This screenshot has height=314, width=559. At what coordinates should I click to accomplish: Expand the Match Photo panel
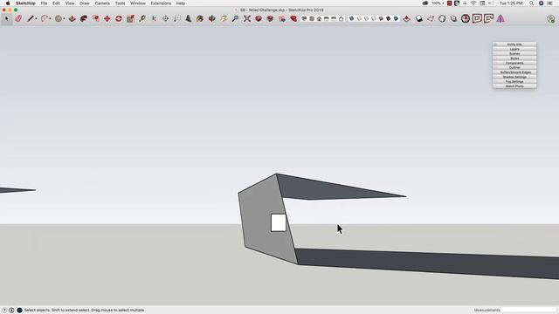pyautogui.click(x=514, y=85)
